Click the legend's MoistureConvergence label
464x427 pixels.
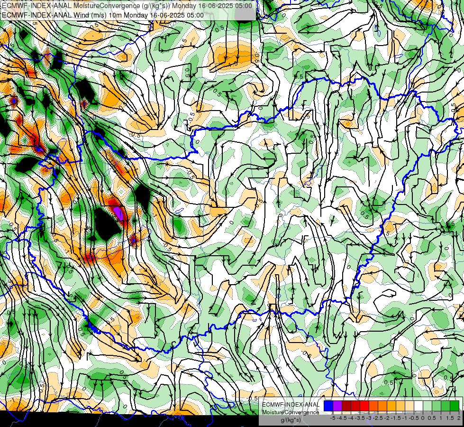pos(291,412)
